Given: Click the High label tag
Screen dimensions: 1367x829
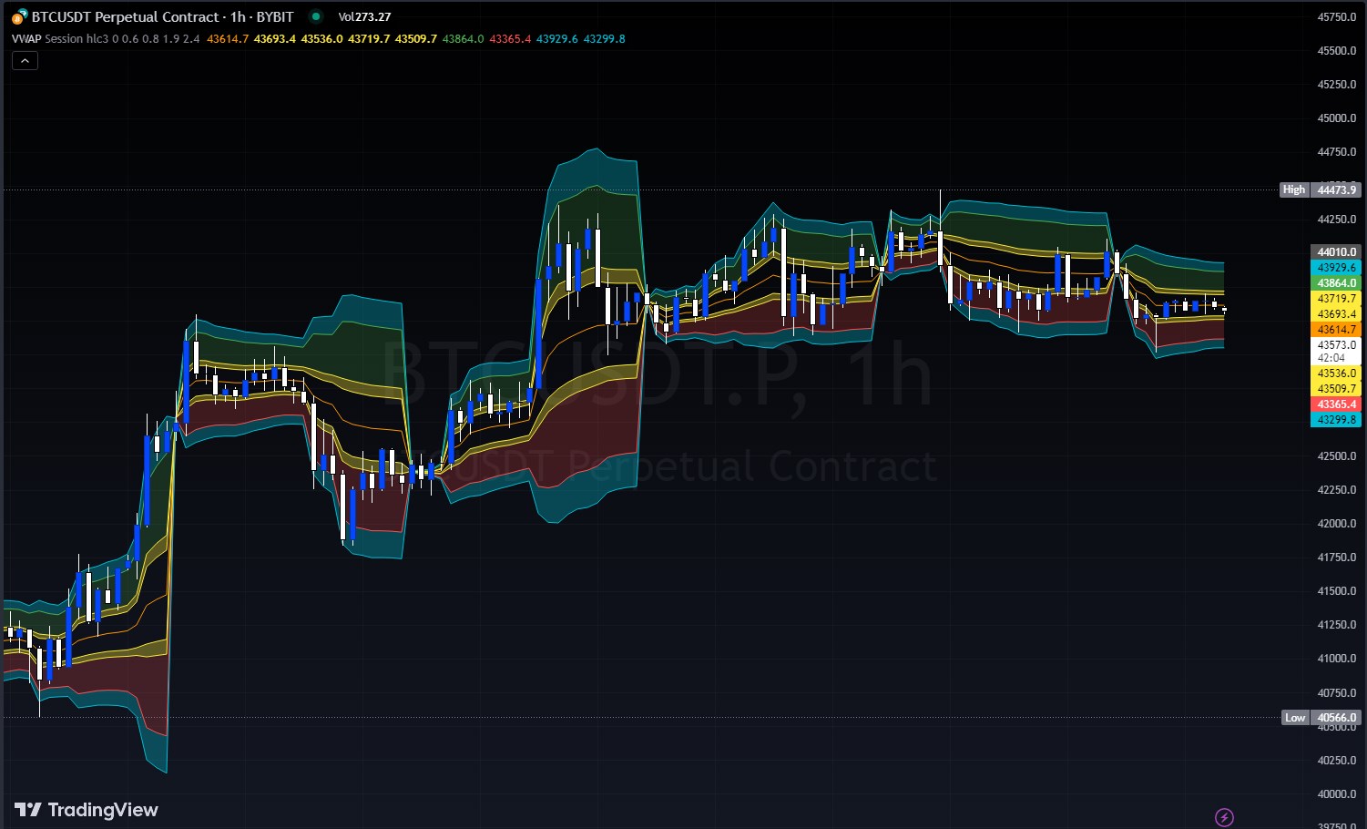Looking at the screenshot, I should (x=1294, y=189).
